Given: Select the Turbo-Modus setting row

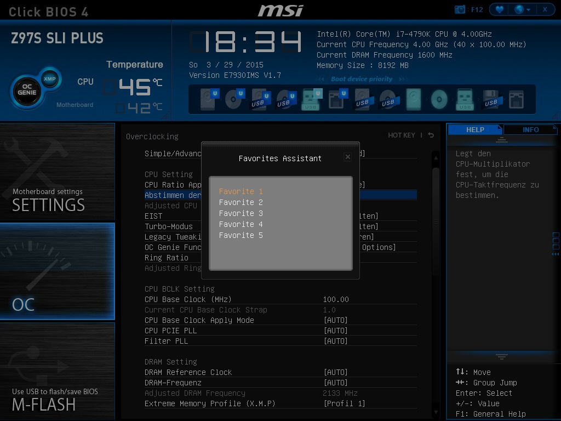Looking at the screenshot, I should pos(280,226).
